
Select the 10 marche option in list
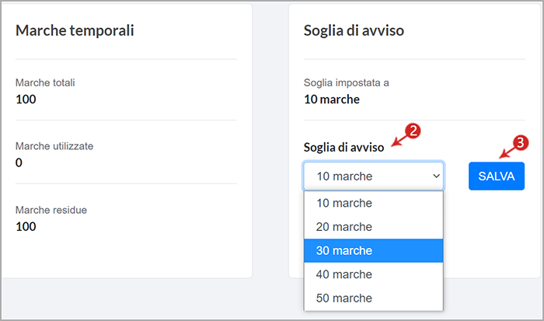click(373, 203)
